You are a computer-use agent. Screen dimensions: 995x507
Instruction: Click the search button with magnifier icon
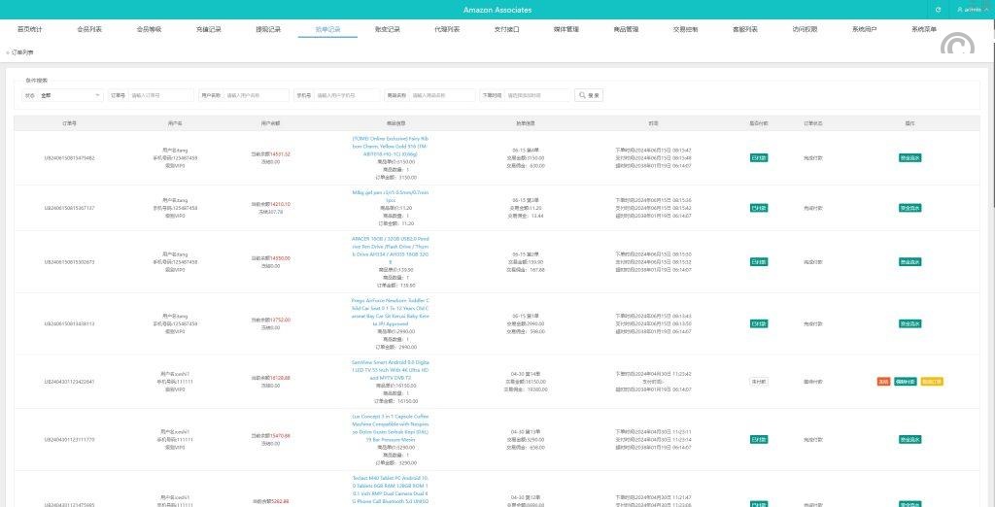click(x=589, y=95)
